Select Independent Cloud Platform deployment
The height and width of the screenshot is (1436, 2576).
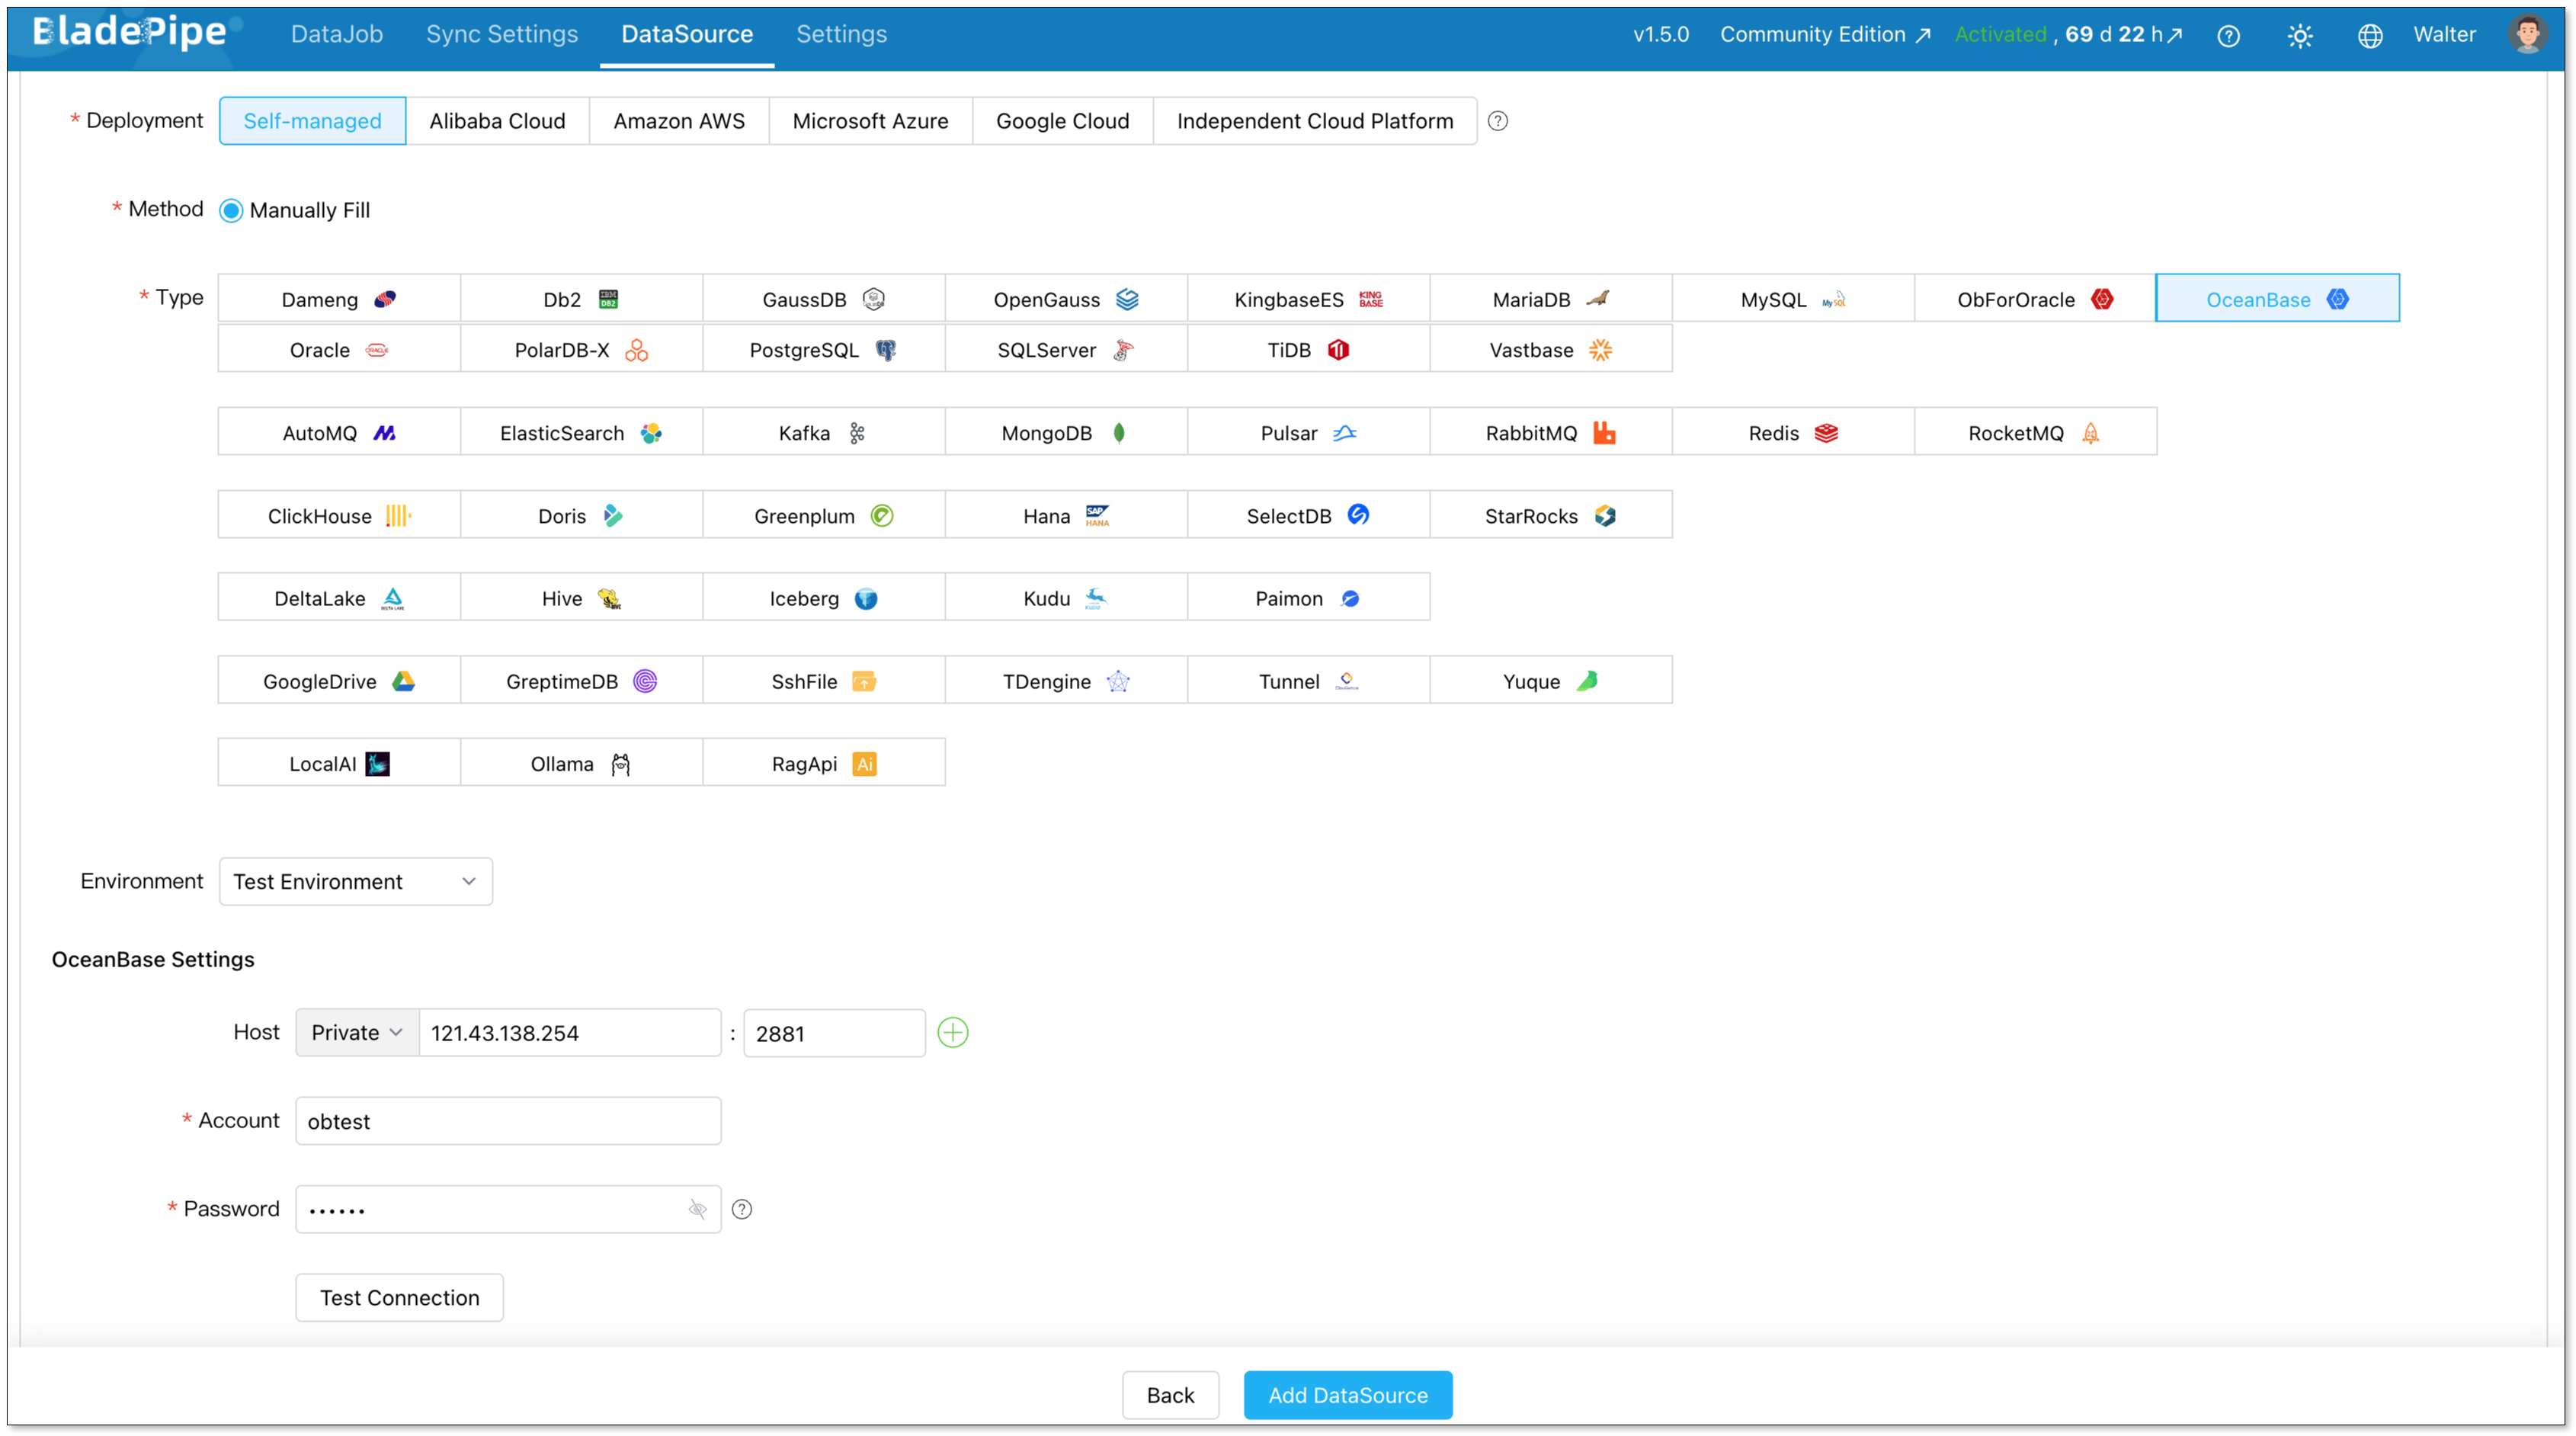pyautogui.click(x=1315, y=121)
